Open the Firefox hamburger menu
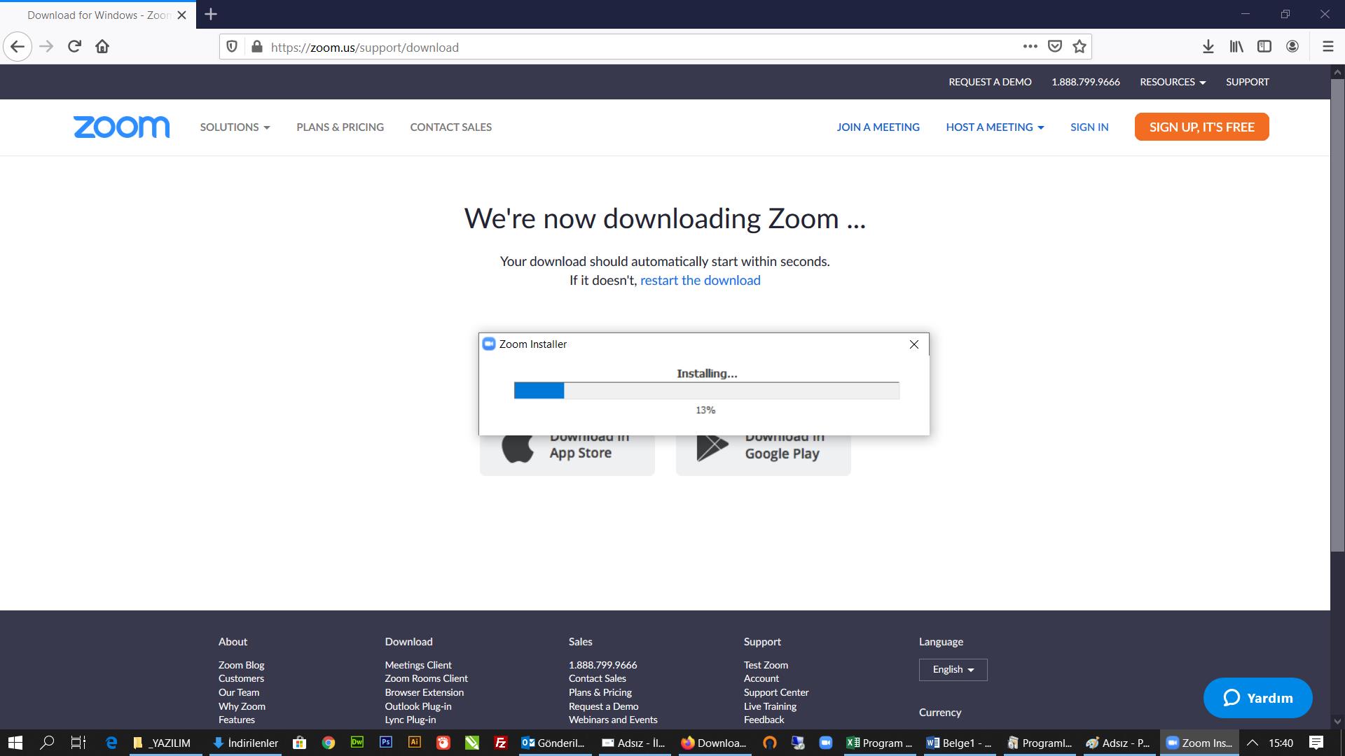The width and height of the screenshot is (1345, 756). pyautogui.click(x=1327, y=47)
